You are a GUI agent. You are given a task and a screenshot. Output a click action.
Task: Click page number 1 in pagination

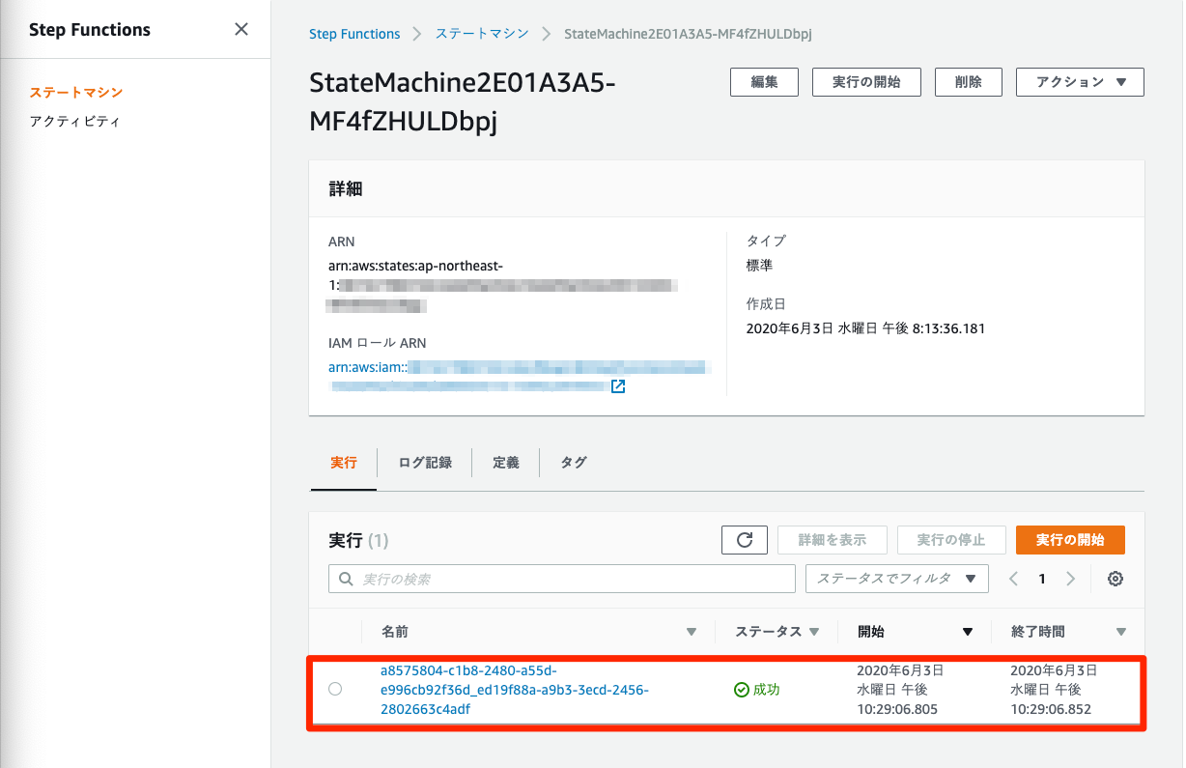[1042, 580]
